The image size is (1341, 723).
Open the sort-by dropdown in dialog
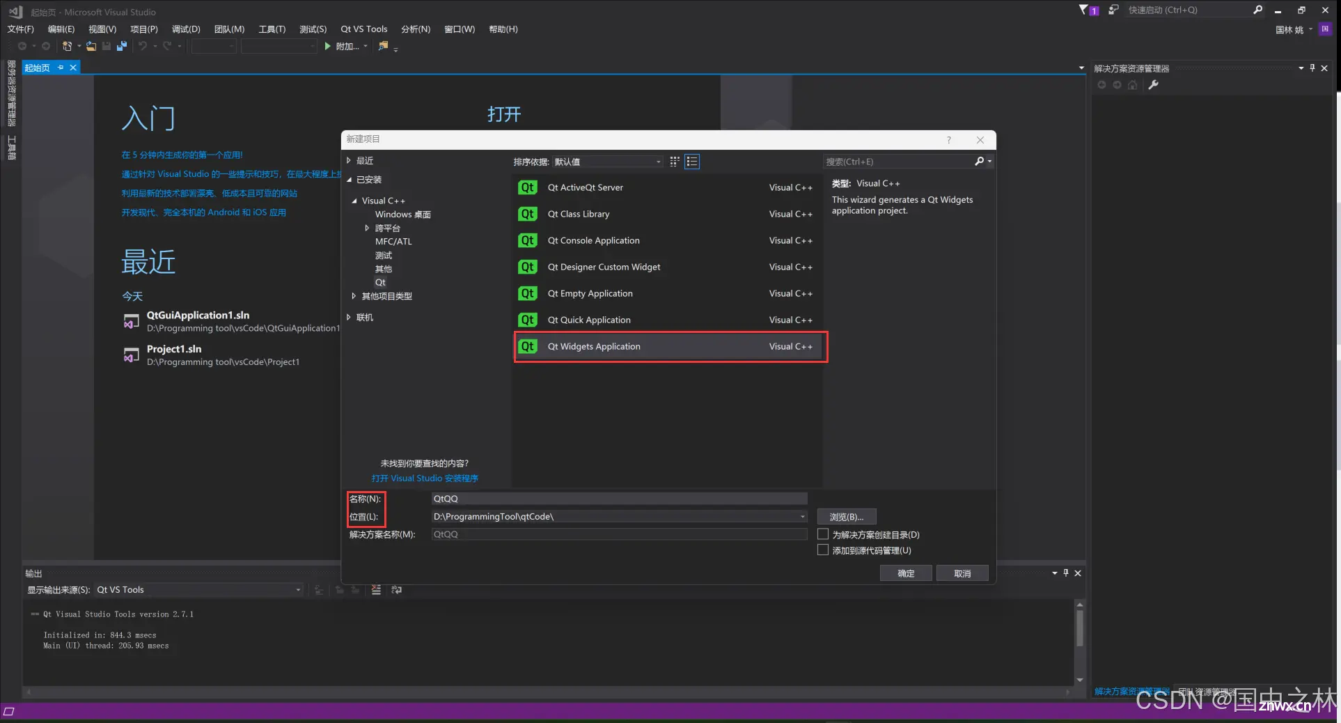click(x=608, y=162)
